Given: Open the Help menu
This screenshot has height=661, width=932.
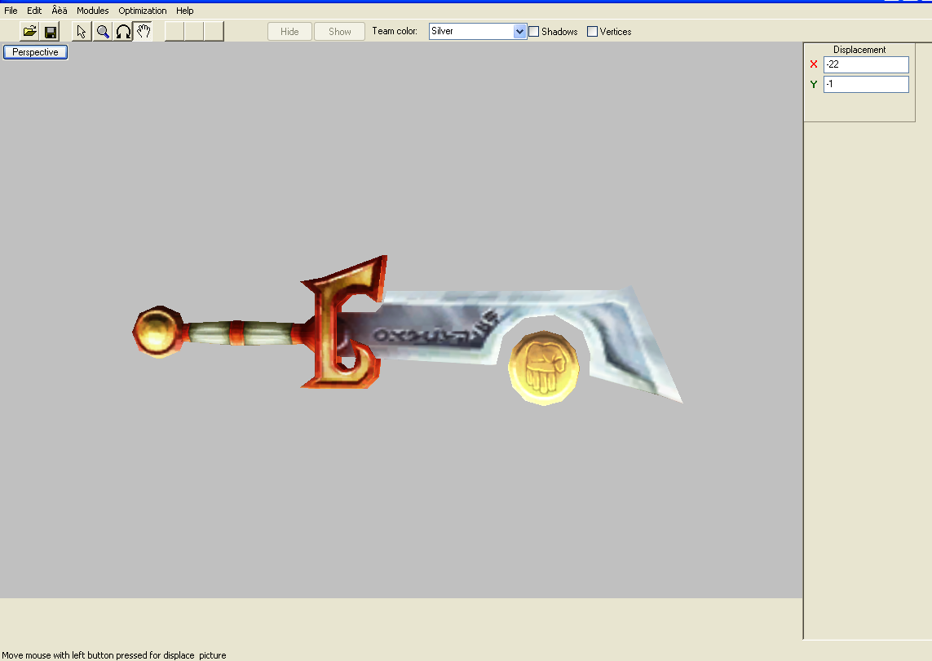Looking at the screenshot, I should pos(185,11).
